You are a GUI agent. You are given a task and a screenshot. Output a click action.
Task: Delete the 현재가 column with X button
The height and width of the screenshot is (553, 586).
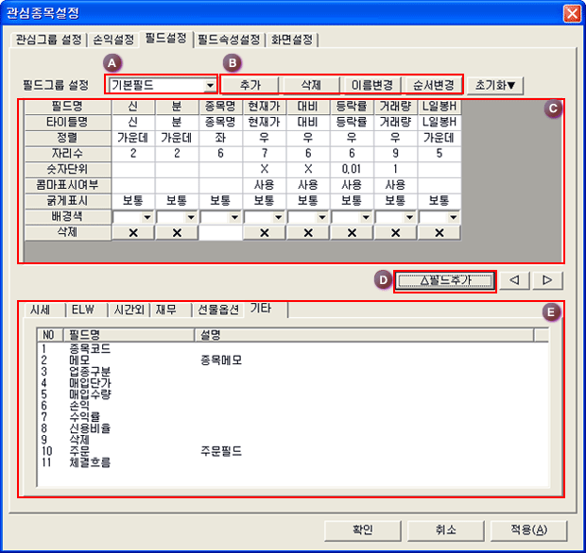click(264, 232)
